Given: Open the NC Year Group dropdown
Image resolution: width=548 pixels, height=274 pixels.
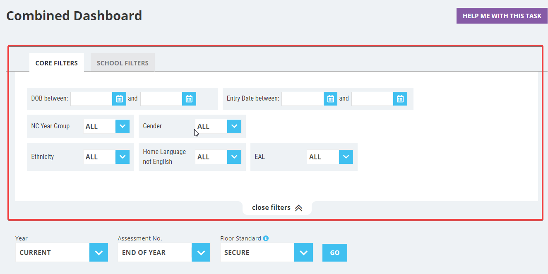Looking at the screenshot, I should 122,126.
